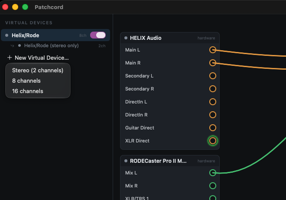This screenshot has width=286, height=200.
Task: Click the DirectIn L output port
Action: [x=213, y=102]
